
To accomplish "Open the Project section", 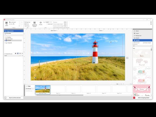I will 142,33.
